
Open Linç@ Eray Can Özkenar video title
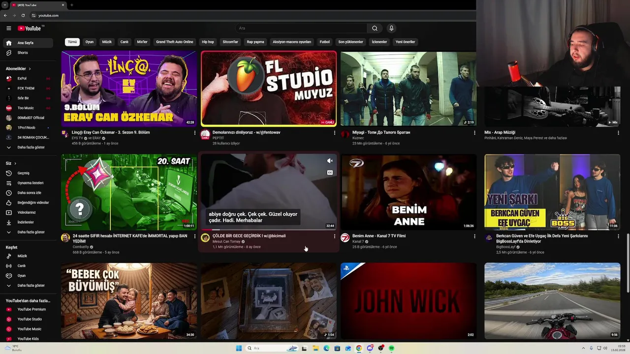click(111, 132)
